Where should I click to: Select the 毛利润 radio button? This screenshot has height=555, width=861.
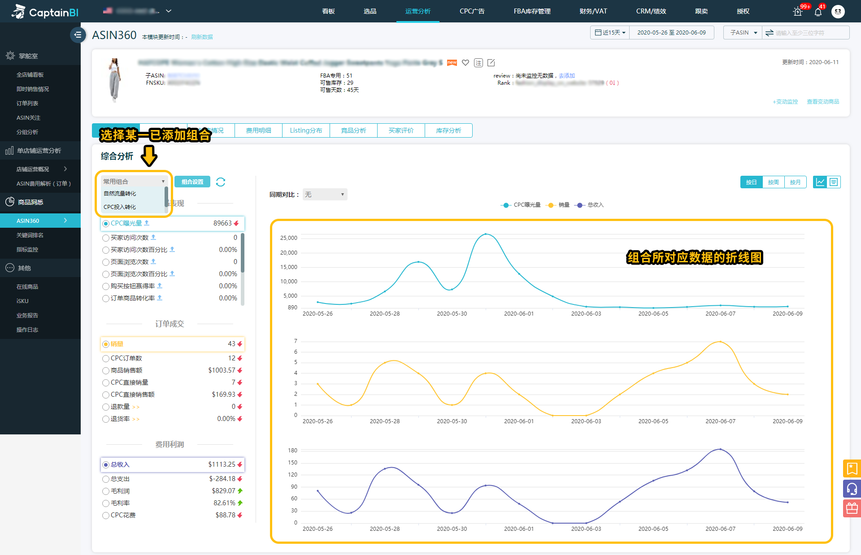point(106,491)
